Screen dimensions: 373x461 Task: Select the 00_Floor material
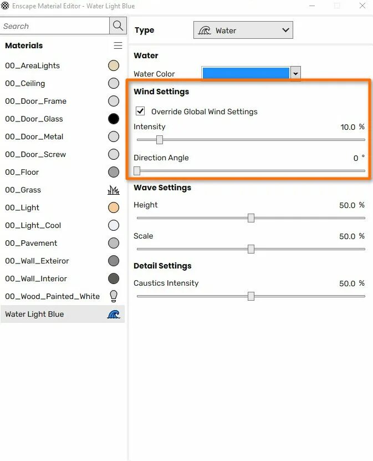pyautogui.click(x=62, y=172)
